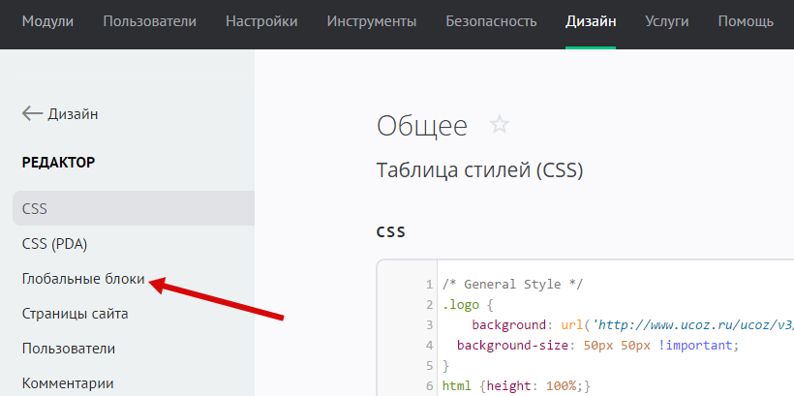Click the background-size line in CSS editor

click(597, 346)
